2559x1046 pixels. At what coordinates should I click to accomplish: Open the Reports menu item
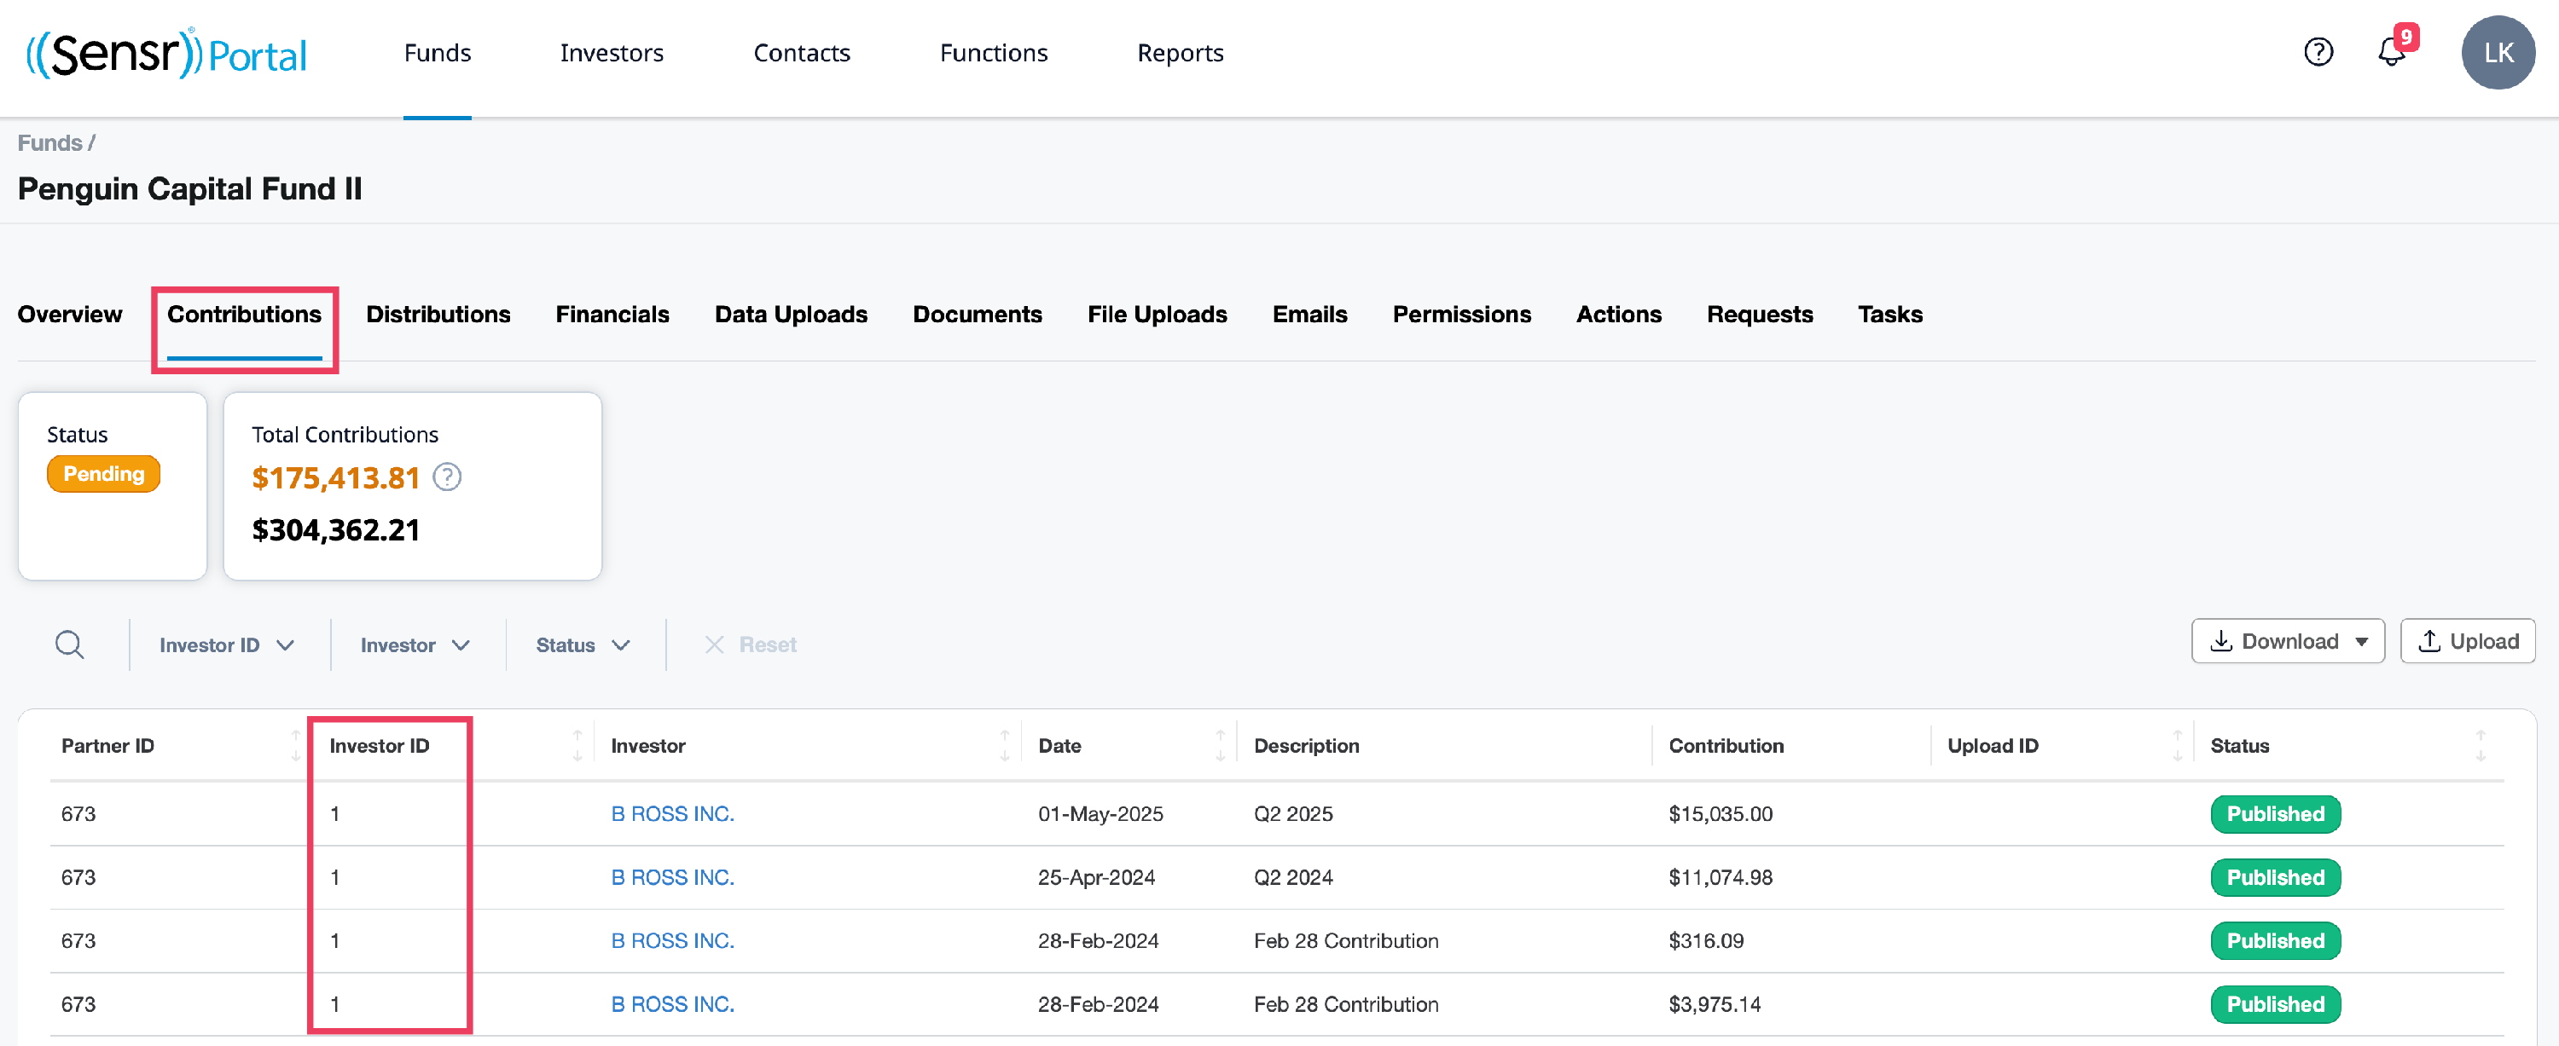tap(1179, 53)
